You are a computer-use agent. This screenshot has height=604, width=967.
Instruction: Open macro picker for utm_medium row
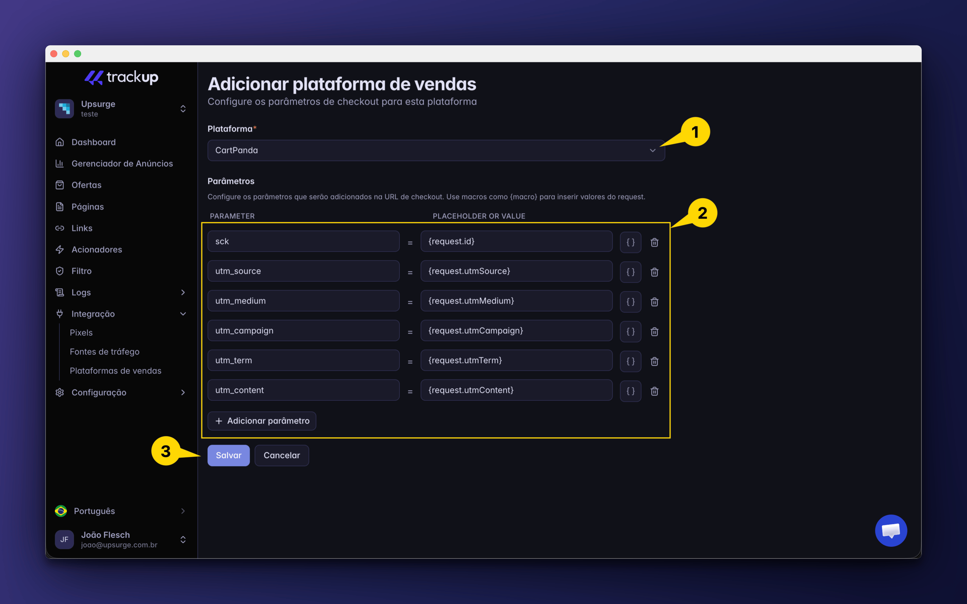[631, 302]
